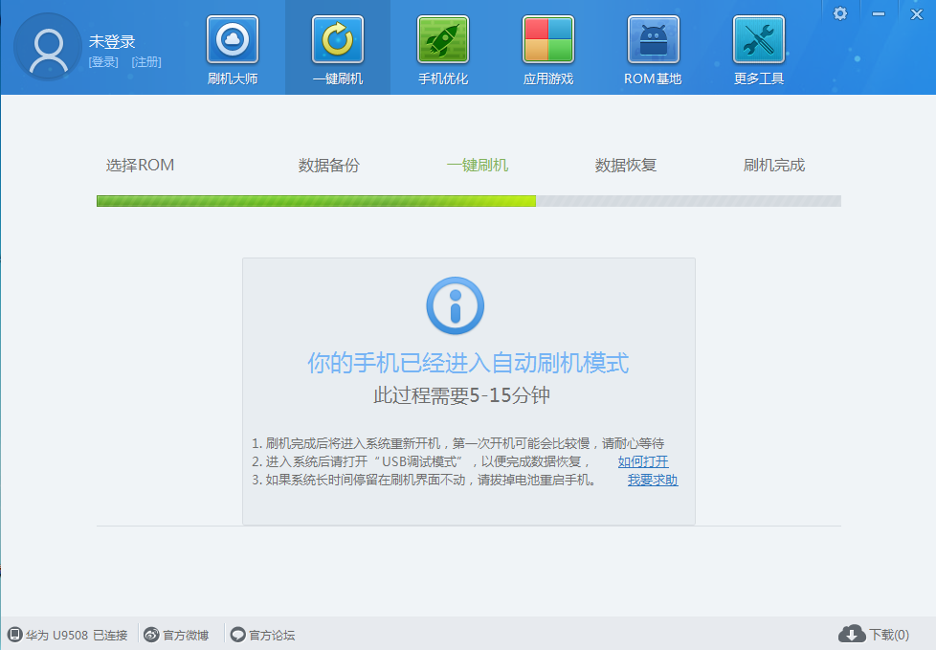936x650 pixels.
Task: Click the 注册 register link
Action: pos(146,62)
